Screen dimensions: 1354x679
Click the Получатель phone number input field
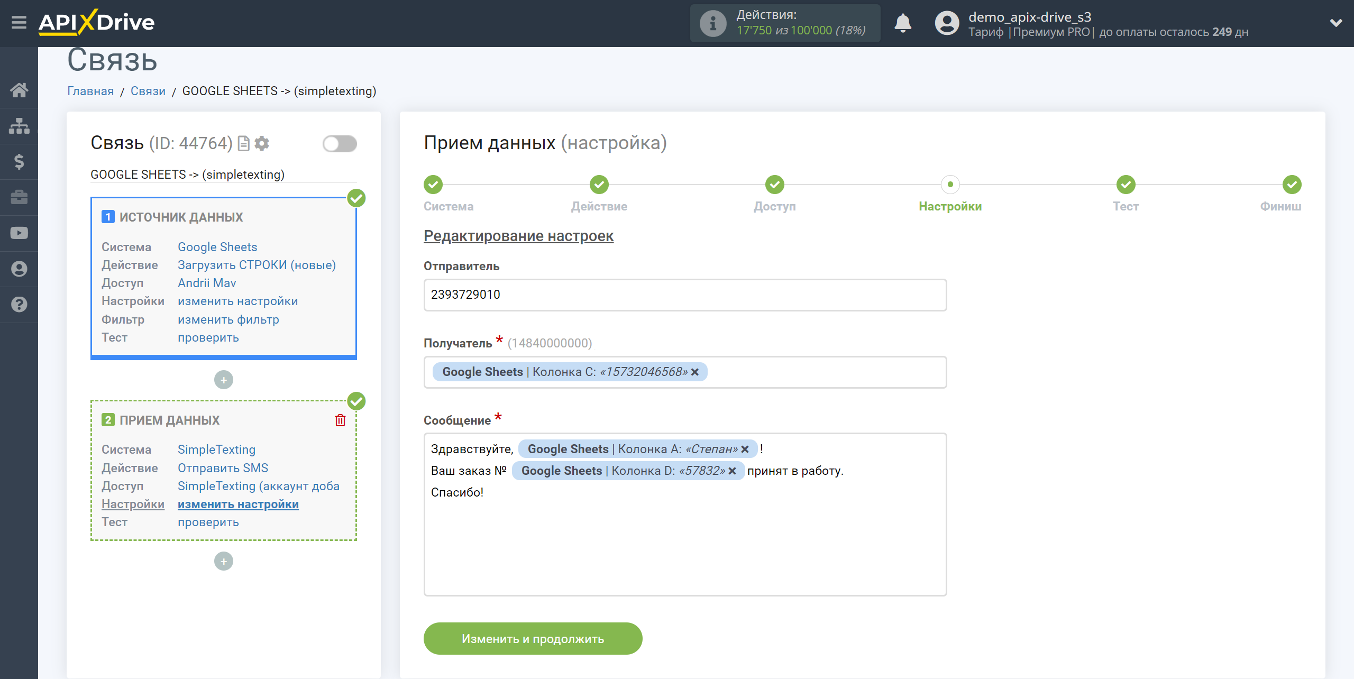[x=684, y=372]
